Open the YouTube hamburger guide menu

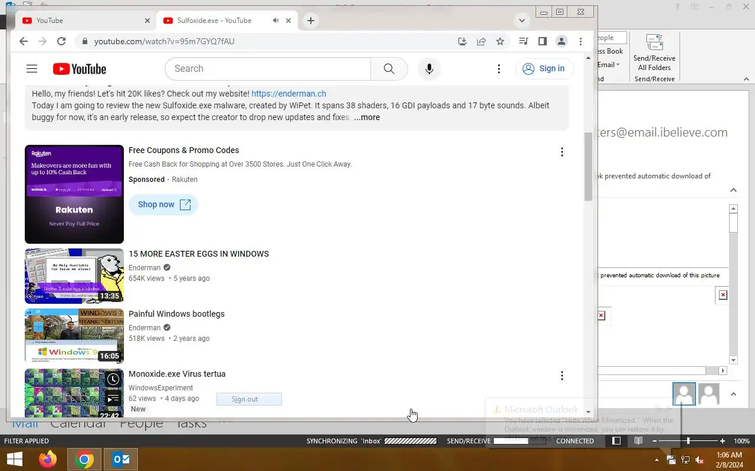tap(32, 69)
